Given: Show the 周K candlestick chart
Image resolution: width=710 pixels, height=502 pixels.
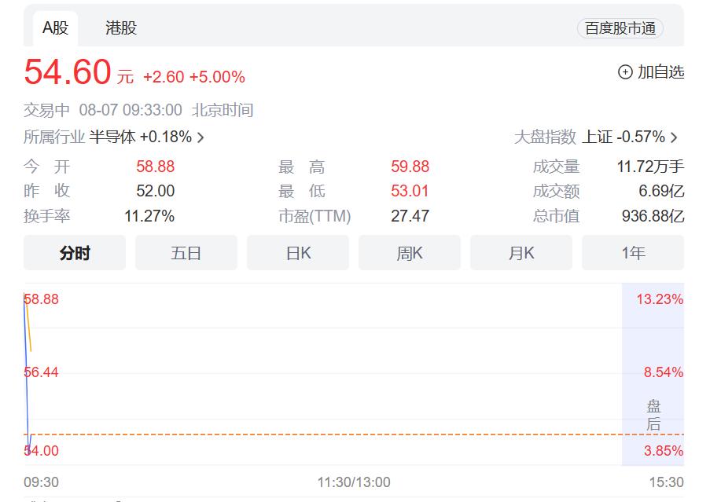Looking at the screenshot, I should 410,253.
